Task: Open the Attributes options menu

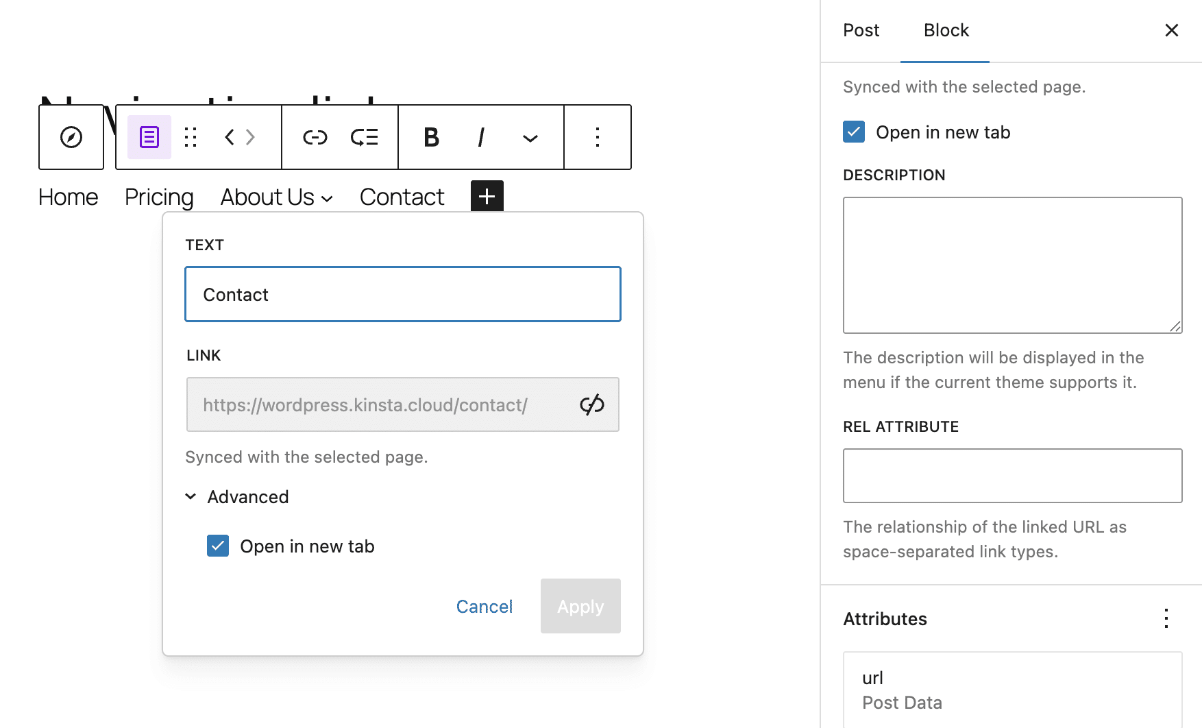Action: [x=1166, y=619]
